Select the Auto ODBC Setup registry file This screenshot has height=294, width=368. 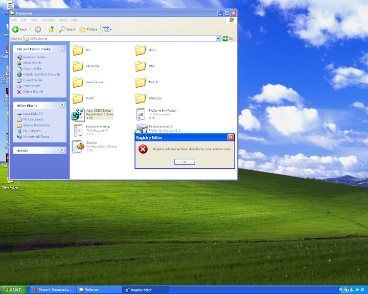tap(78, 114)
